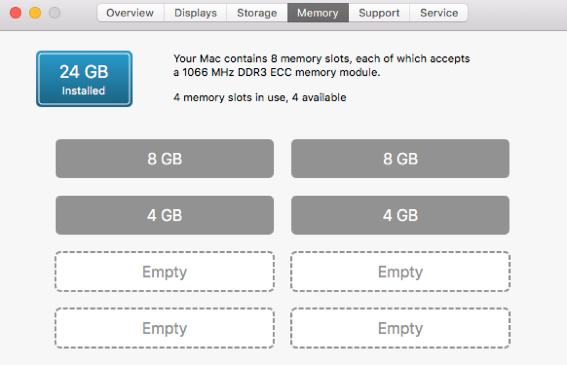Click the left 4 GB memory slot
This screenshot has height=365, width=567.
click(x=165, y=215)
